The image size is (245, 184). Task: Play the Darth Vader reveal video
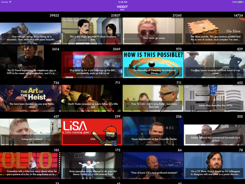(92, 98)
